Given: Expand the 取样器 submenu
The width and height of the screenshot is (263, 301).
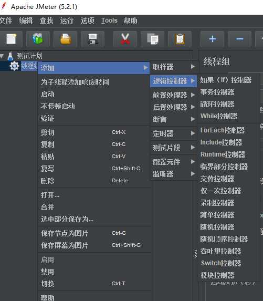Looking at the screenshot, I should pyautogui.click(x=174, y=67).
